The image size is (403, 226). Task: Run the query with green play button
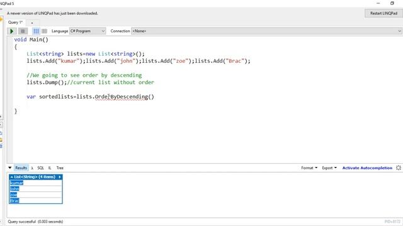coord(11,31)
